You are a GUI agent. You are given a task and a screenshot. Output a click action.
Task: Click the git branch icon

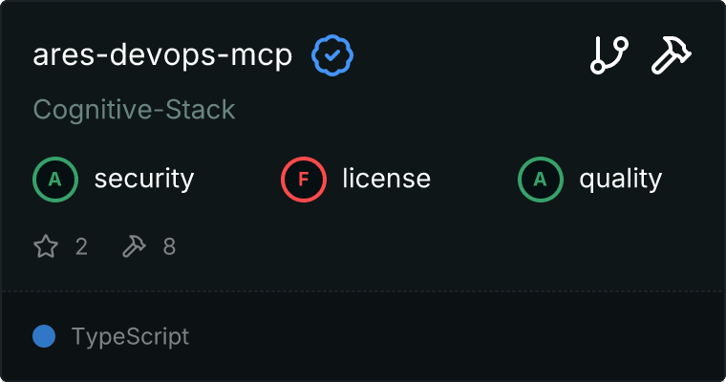(609, 56)
